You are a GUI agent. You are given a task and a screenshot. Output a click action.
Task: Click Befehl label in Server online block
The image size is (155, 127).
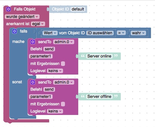pos(36,49)
